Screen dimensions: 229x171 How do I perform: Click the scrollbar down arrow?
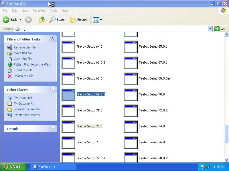tap(226, 160)
